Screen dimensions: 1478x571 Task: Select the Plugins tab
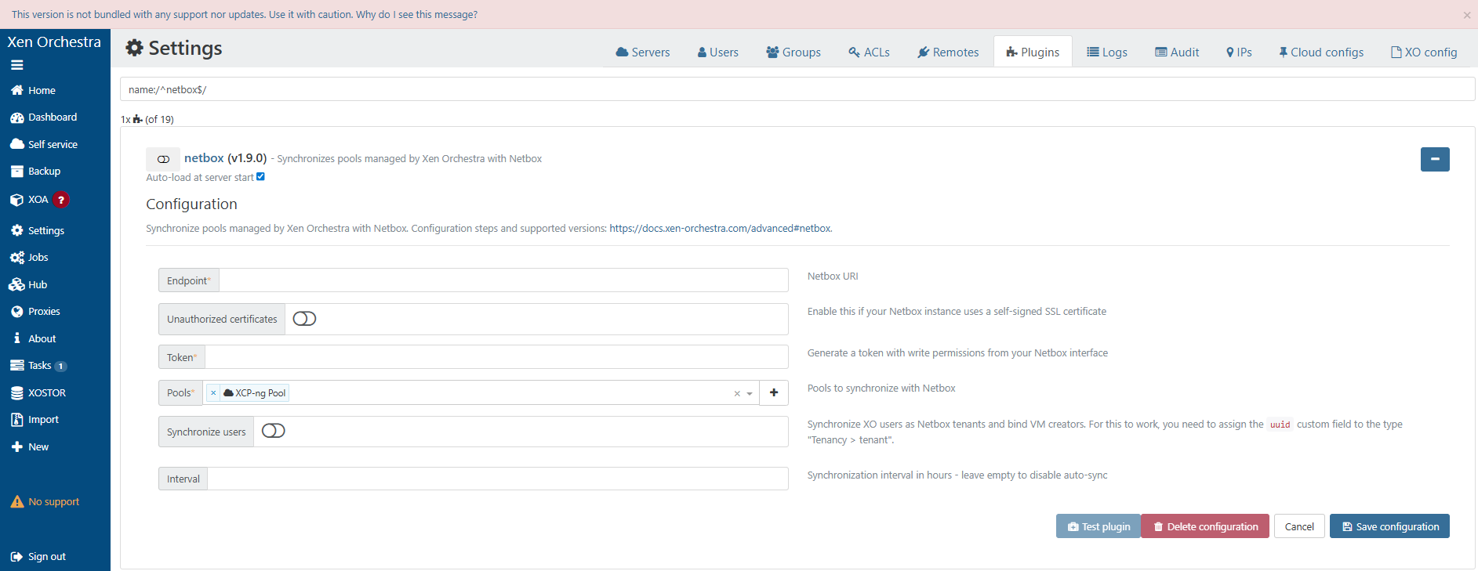[x=1033, y=52]
